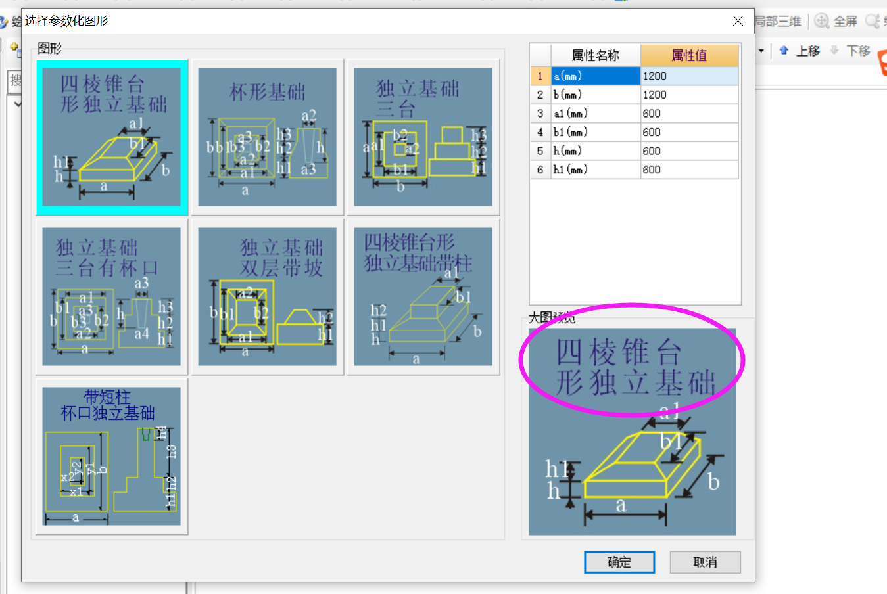Choose the 独立基础三台 shape thumbnail
This screenshot has height=594, width=887.
[x=423, y=137]
